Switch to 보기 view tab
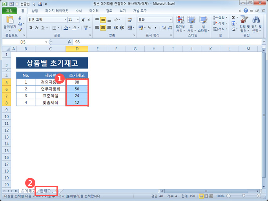This screenshot has height=201, width=268. 122,11
